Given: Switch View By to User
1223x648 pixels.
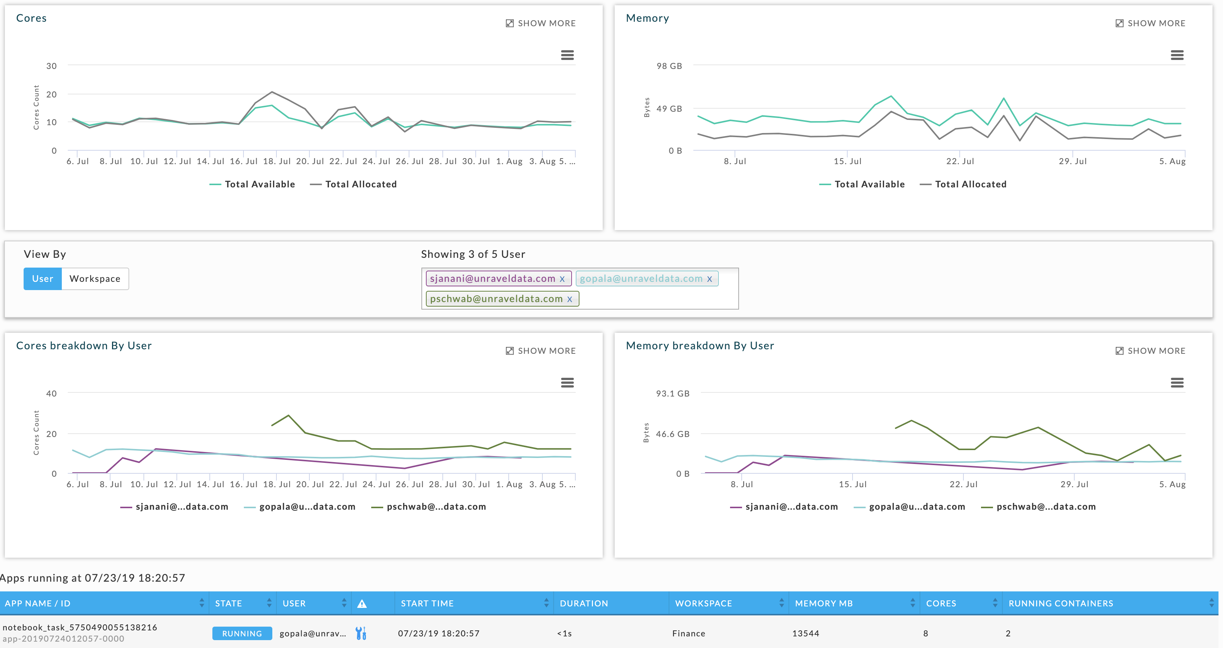Looking at the screenshot, I should pyautogui.click(x=42, y=278).
